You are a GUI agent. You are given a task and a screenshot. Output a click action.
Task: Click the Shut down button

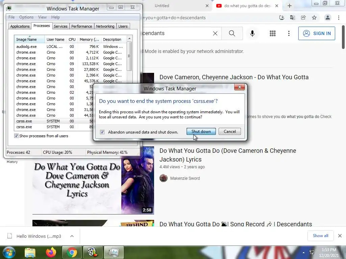tap(201, 132)
